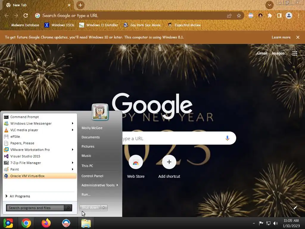Open the Extensions puzzle icon
This screenshot has height=229, width=305.
[x=270, y=16]
